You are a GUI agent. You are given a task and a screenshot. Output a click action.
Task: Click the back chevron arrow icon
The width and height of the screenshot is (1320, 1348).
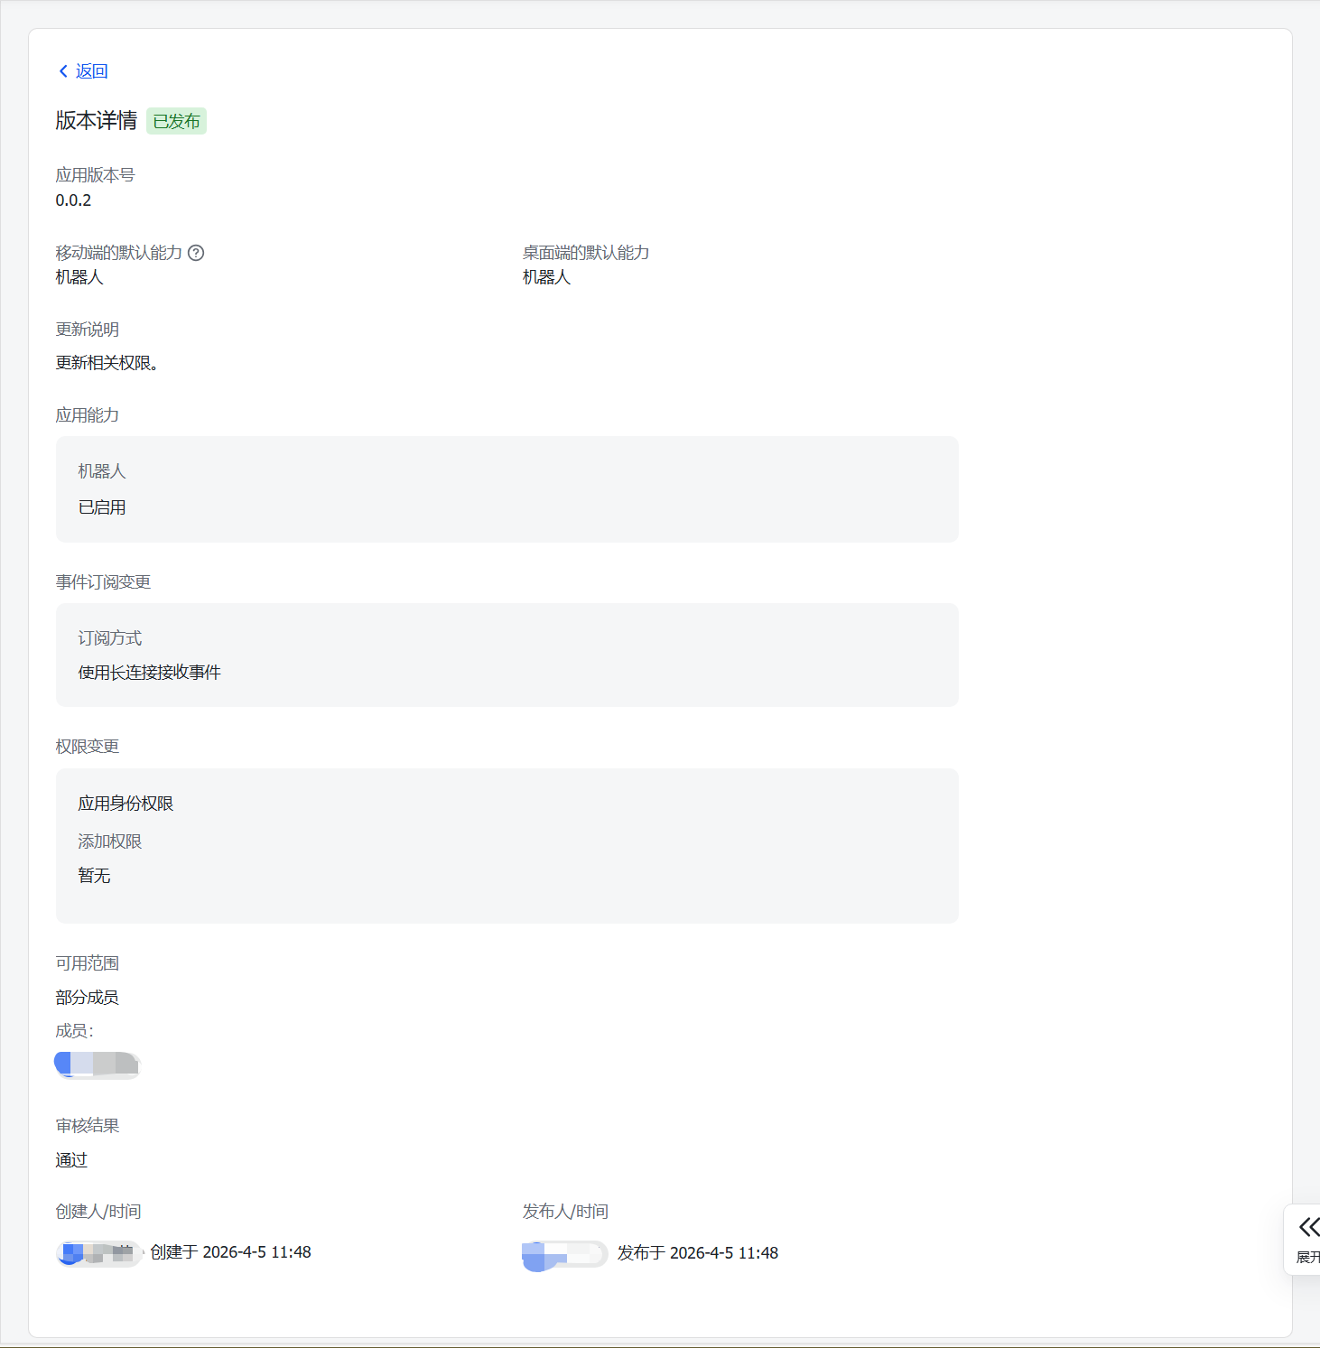point(63,71)
